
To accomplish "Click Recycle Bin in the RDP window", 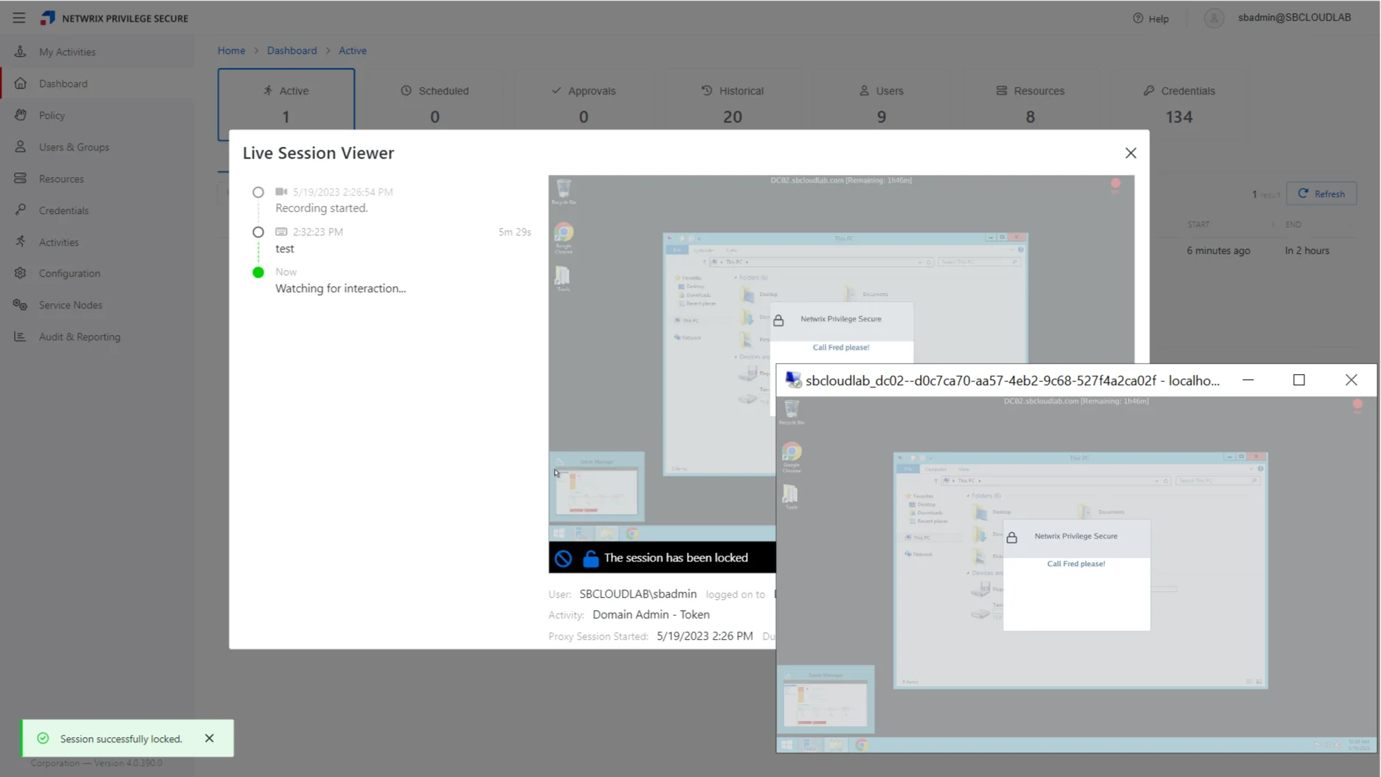I will (x=792, y=412).
